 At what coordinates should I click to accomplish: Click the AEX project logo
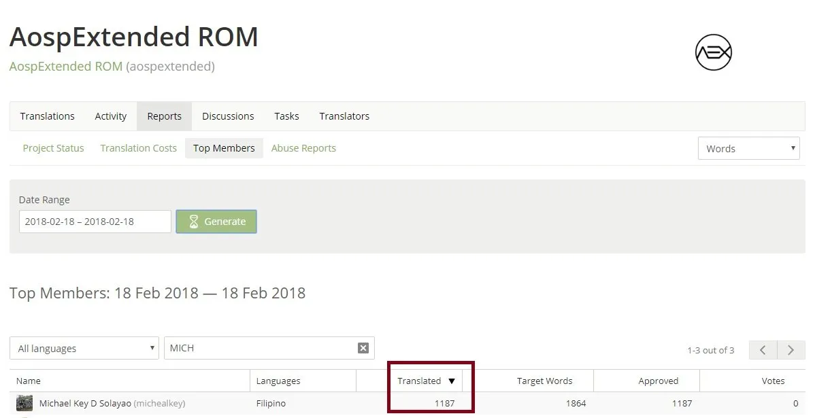(x=713, y=52)
